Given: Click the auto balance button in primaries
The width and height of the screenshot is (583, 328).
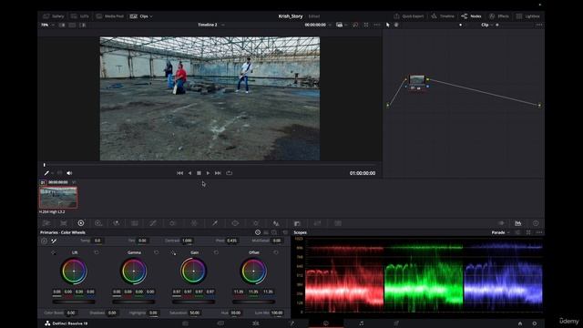Looking at the screenshot, I should tap(44, 241).
